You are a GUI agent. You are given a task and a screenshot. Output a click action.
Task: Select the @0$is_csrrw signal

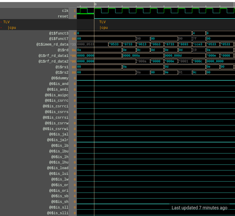point(57,123)
